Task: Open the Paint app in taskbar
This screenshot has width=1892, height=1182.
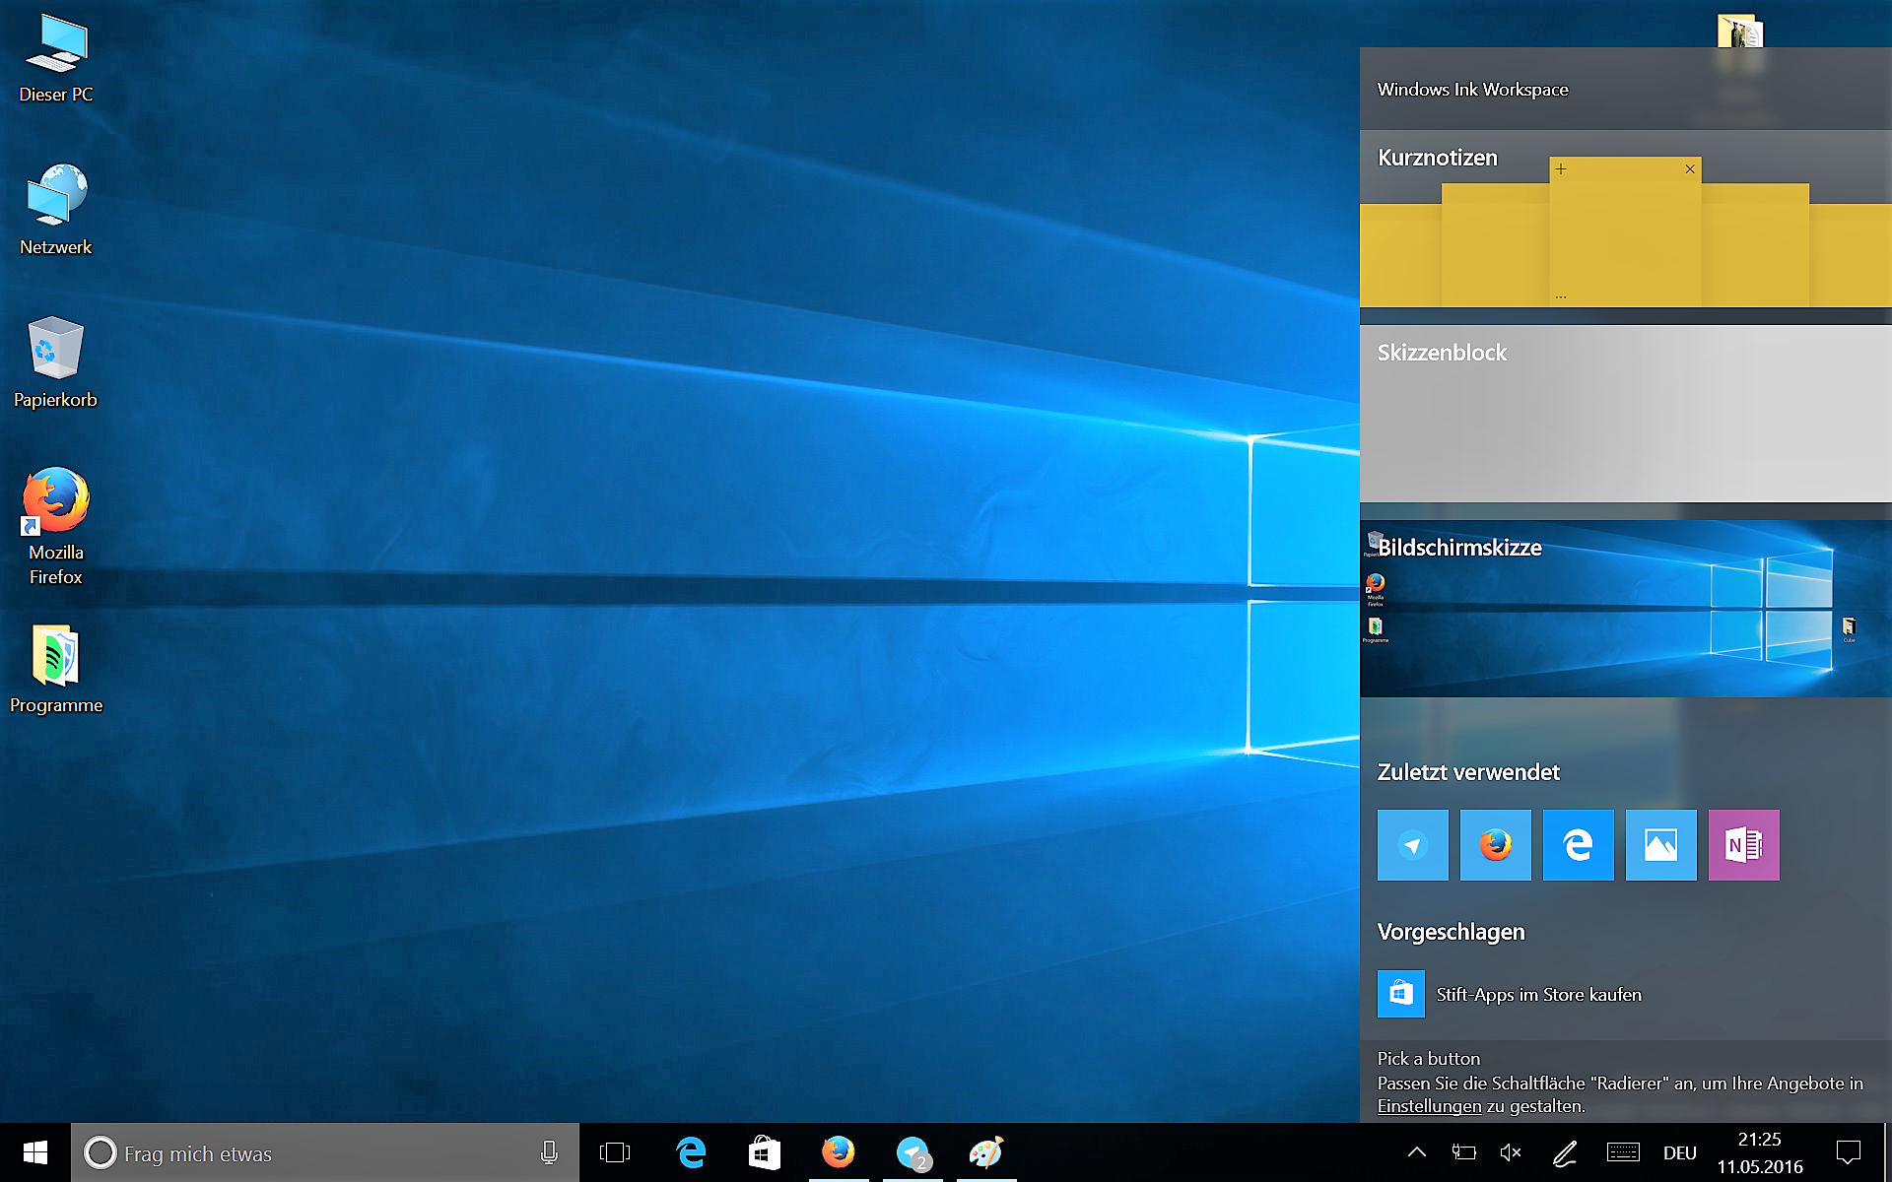Action: [985, 1152]
